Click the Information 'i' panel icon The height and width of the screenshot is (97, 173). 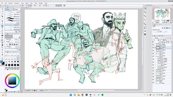click(x=145, y=34)
